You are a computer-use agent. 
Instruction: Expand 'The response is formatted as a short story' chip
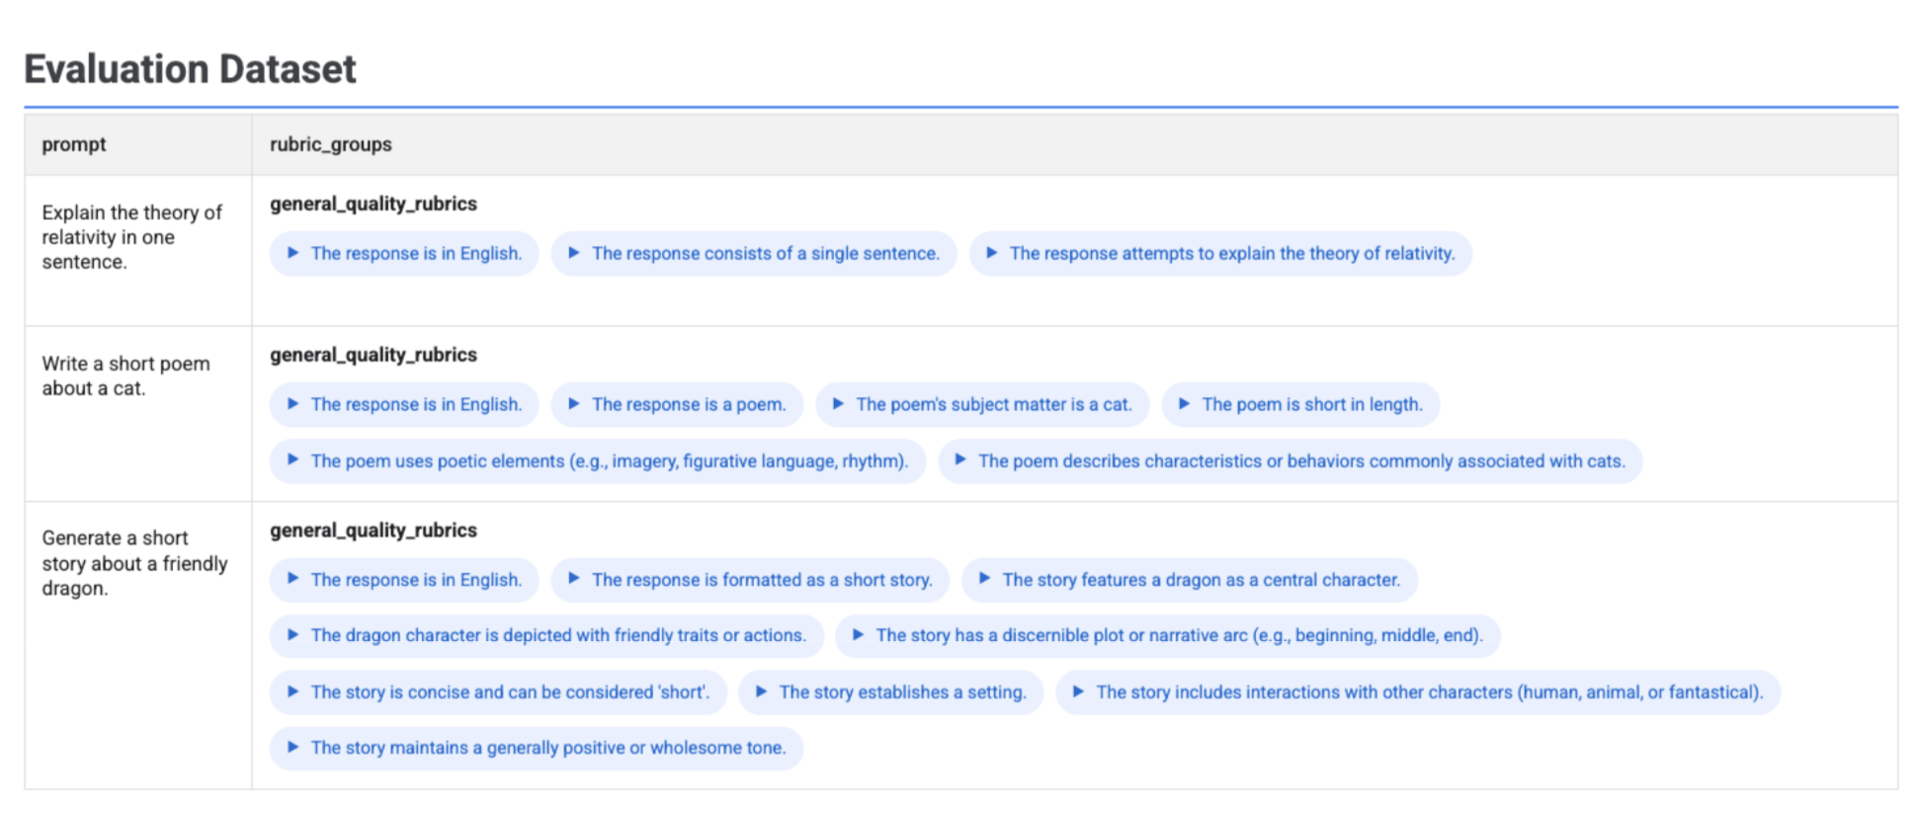[x=750, y=580]
